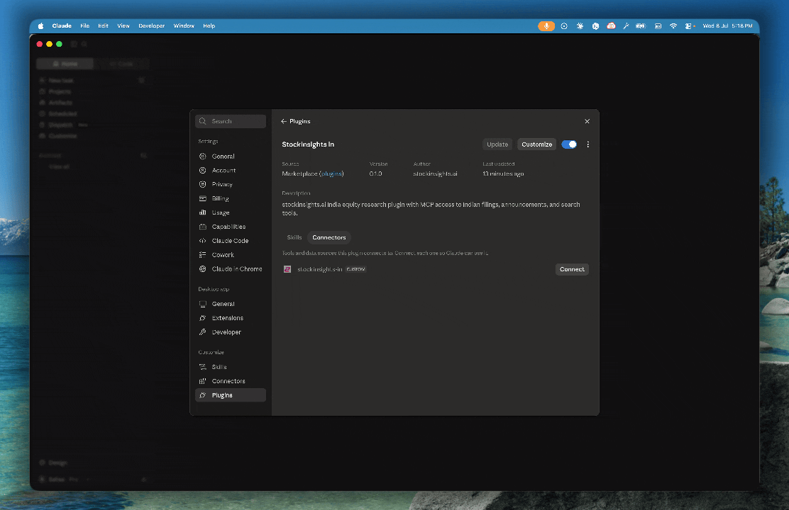789x510 pixels.
Task: Open Cowork settings
Action: pos(230,255)
